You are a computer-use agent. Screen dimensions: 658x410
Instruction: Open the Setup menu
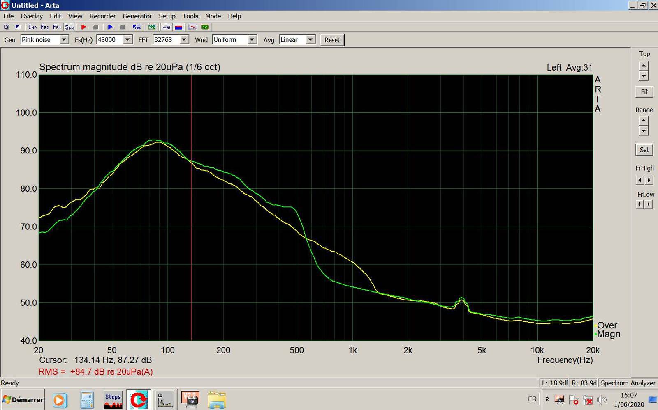pyautogui.click(x=167, y=16)
